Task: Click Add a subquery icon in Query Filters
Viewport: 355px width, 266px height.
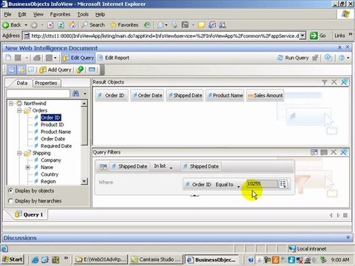Action: click(x=314, y=152)
